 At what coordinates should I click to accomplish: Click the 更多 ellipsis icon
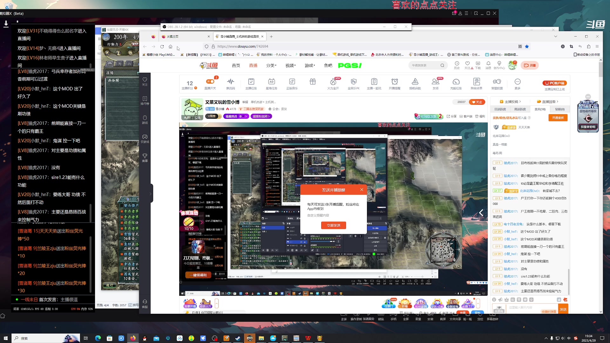coord(518,82)
